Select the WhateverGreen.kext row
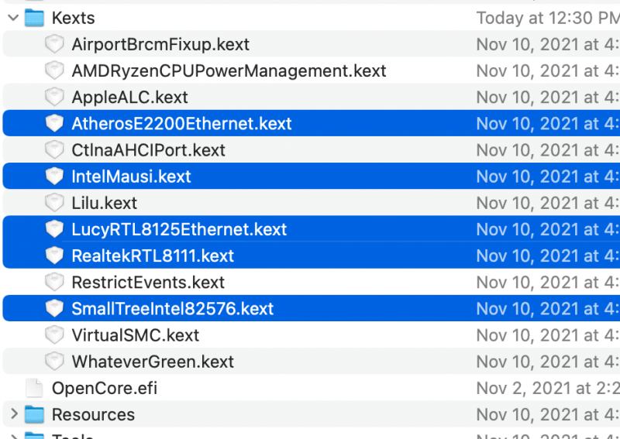 [x=153, y=362]
